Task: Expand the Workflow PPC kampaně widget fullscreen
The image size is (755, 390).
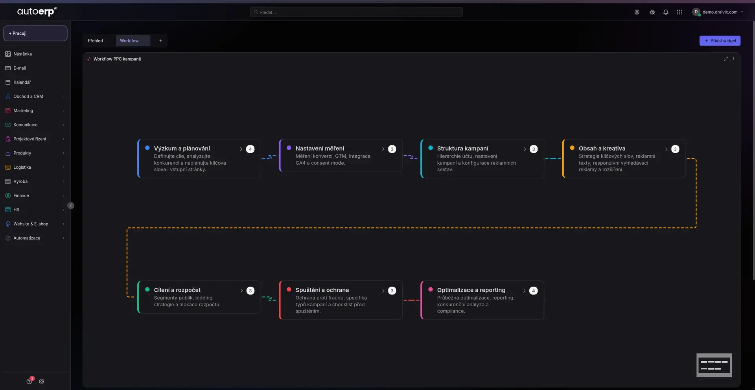Action: pos(726,59)
